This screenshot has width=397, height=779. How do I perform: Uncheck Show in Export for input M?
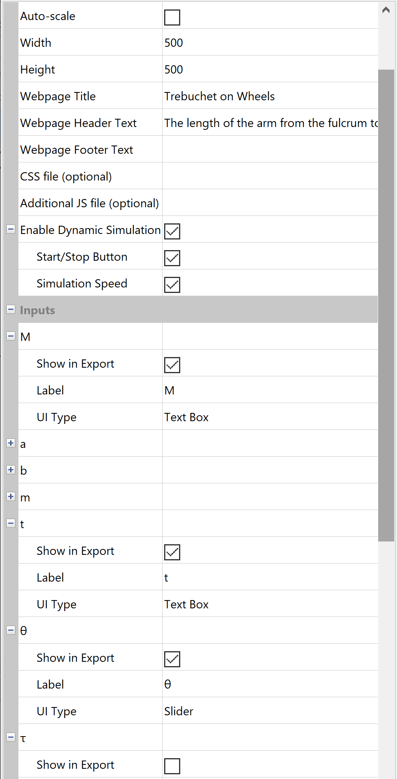click(172, 365)
